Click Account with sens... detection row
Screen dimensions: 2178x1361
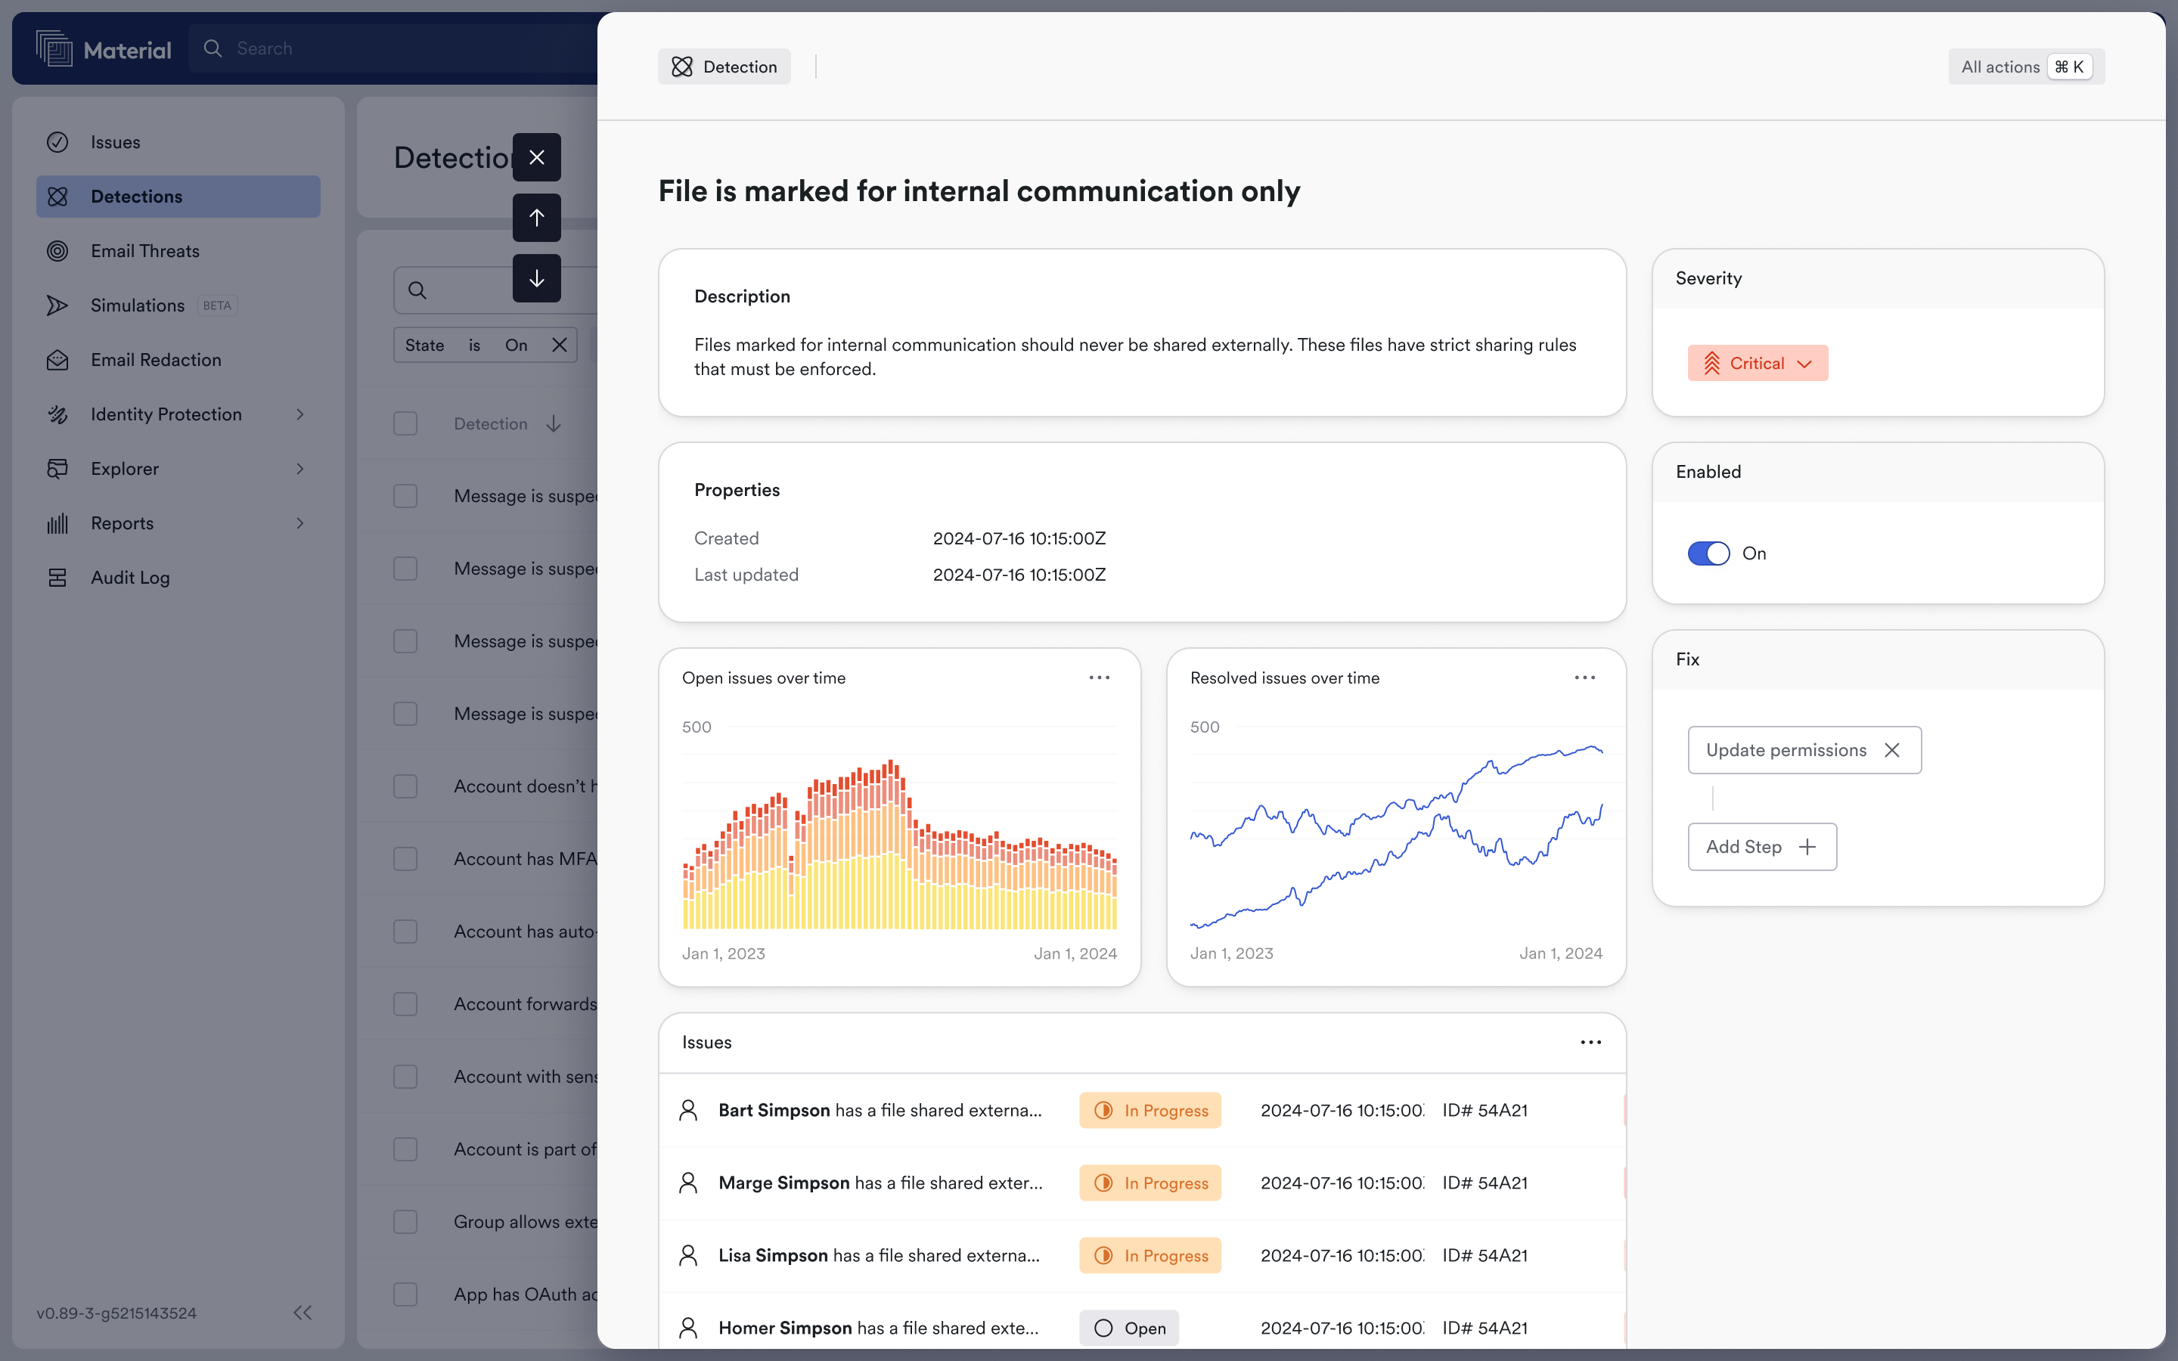(478, 1077)
